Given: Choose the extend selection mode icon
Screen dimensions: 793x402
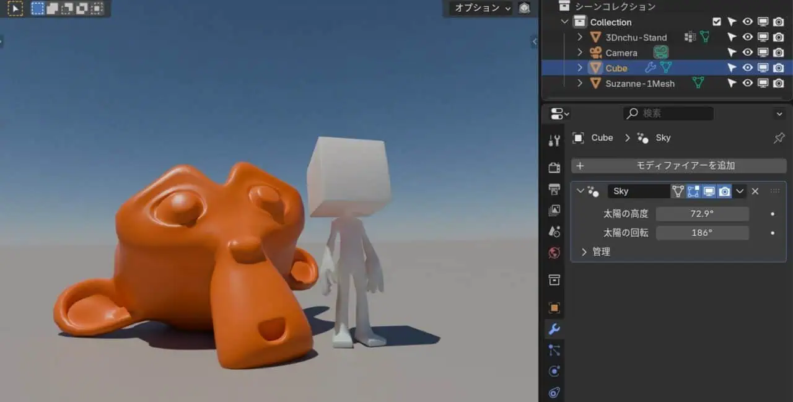Looking at the screenshot, I should point(53,9).
